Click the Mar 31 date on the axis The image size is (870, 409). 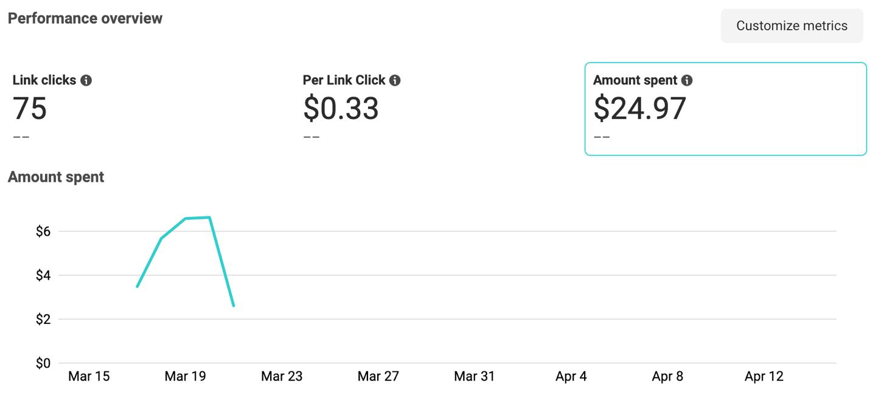[475, 376]
